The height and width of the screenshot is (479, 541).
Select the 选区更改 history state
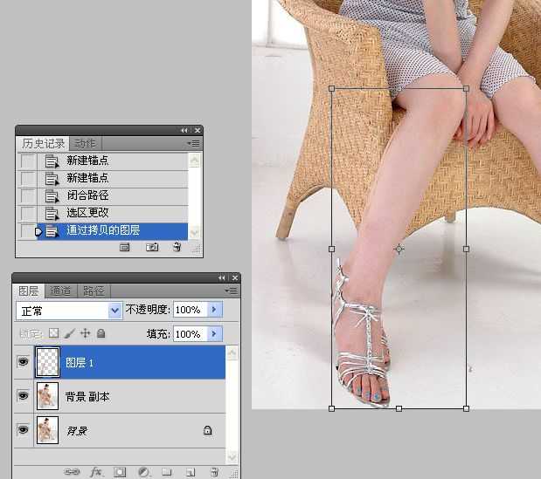tap(103, 213)
